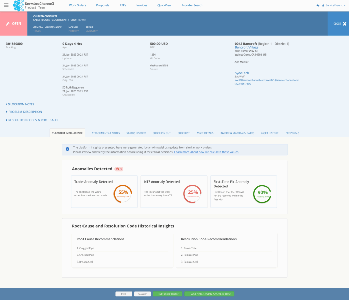The height and width of the screenshot is (300, 349).
Task: Click the wrench icon on the OPEN status badge
Action: (8, 23)
